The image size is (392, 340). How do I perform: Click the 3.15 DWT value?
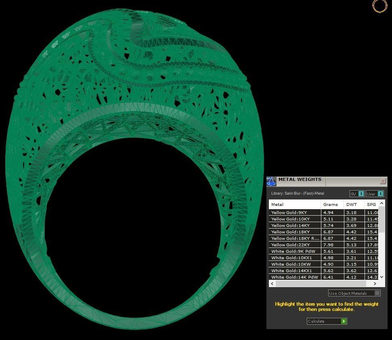[351, 264]
